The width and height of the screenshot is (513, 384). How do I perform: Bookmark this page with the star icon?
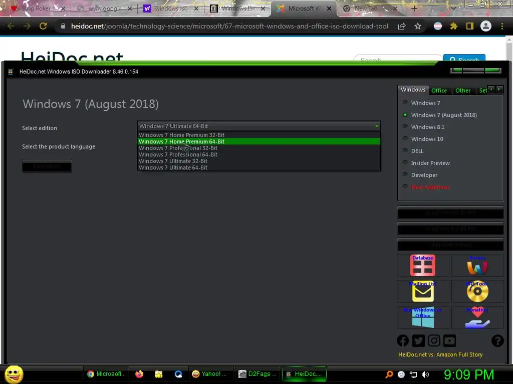pyautogui.click(x=417, y=26)
